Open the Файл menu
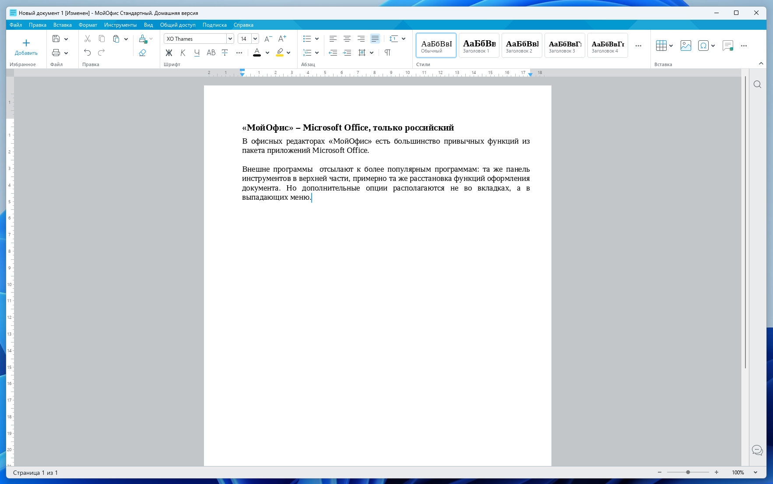 (x=16, y=25)
